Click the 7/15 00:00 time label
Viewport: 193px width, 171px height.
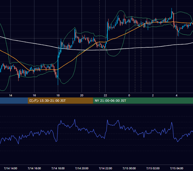[x=129, y=168]
